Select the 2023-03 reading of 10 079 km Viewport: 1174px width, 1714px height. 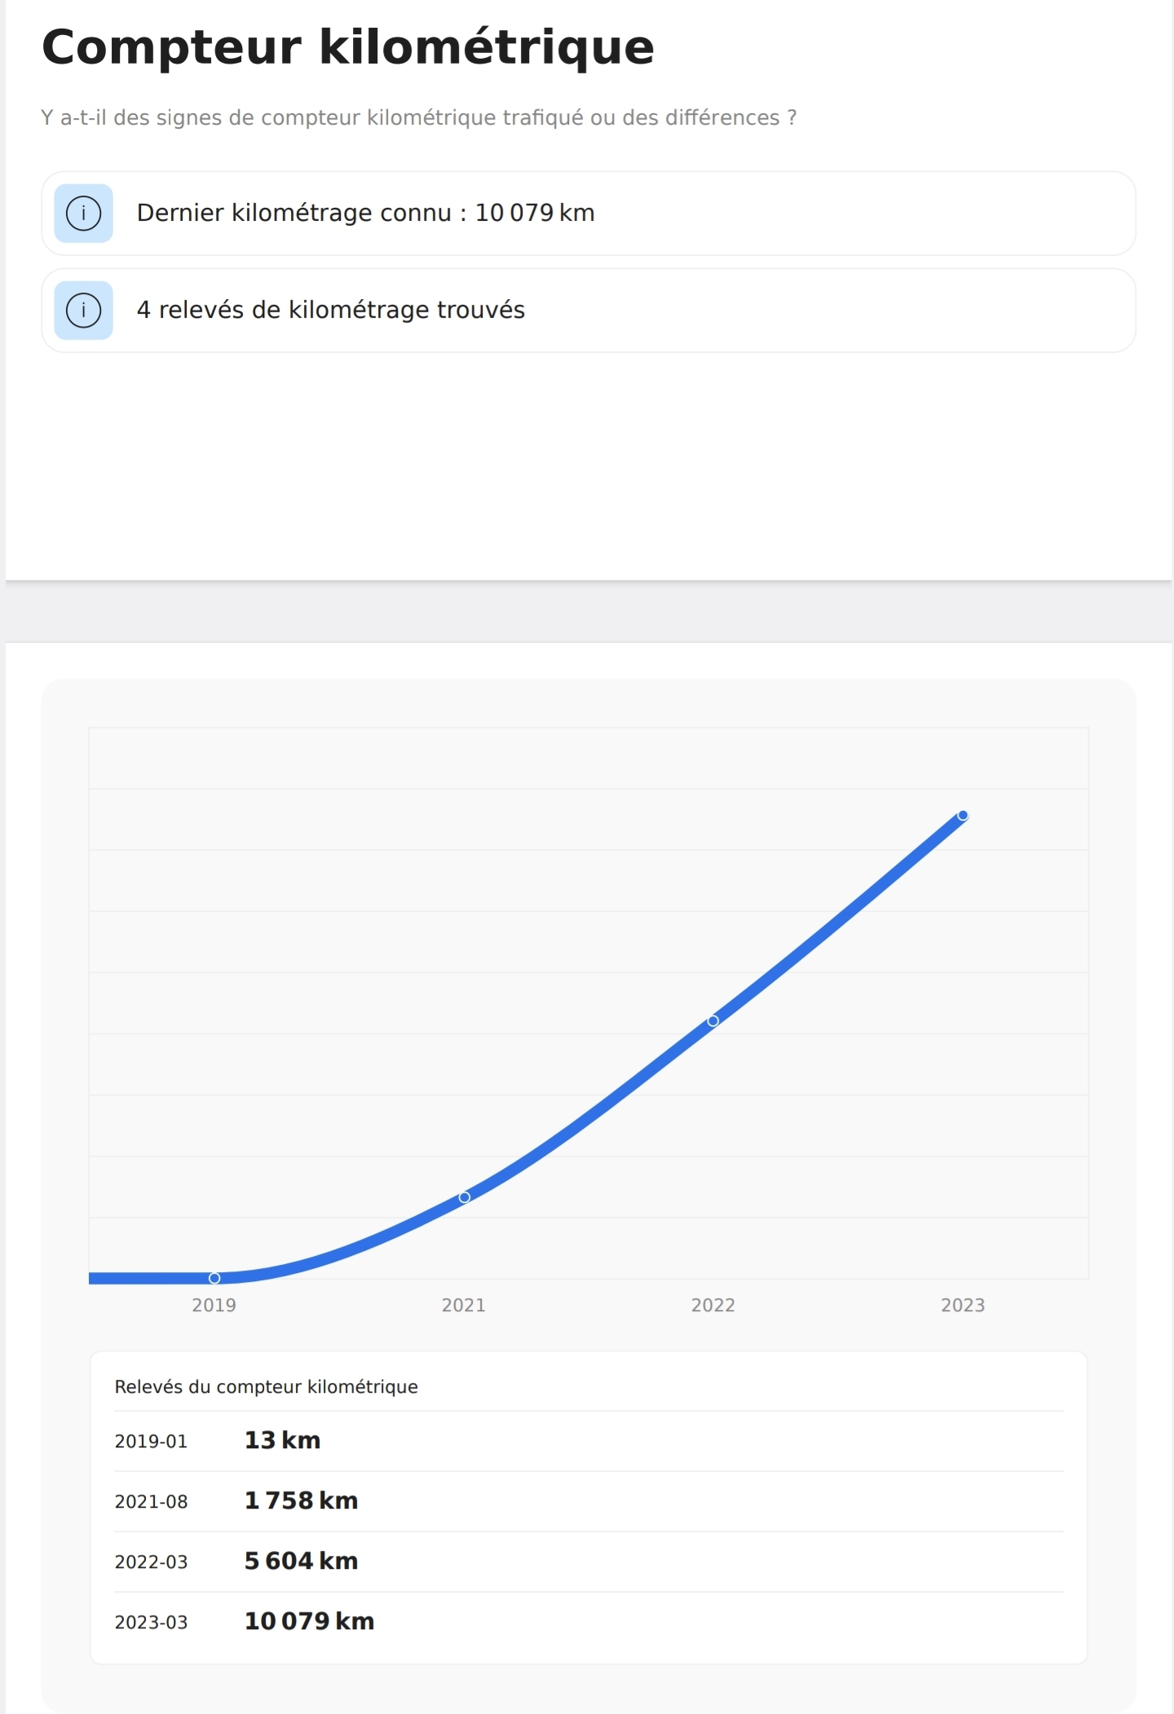point(589,1622)
